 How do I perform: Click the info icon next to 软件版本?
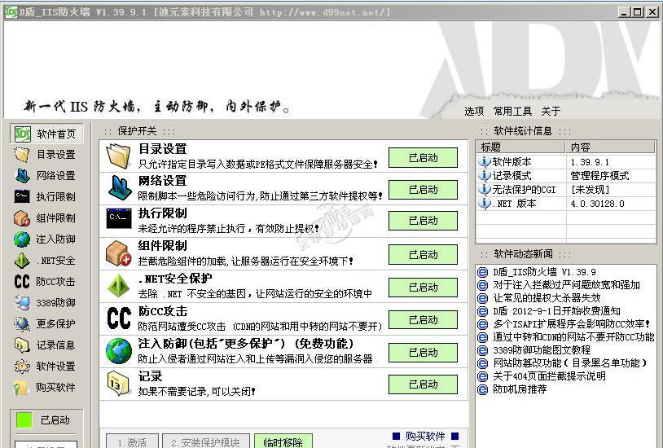pos(484,161)
